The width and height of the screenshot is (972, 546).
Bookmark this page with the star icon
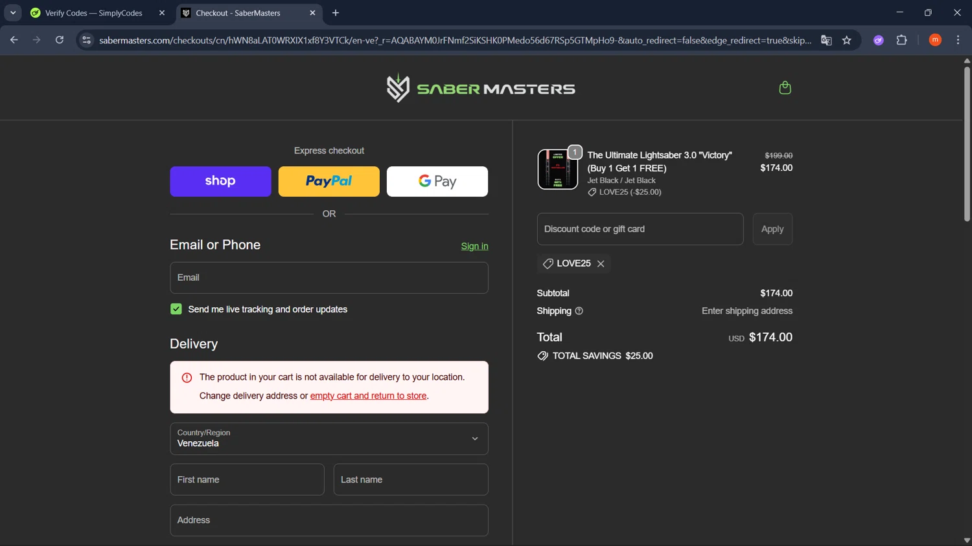coord(846,40)
